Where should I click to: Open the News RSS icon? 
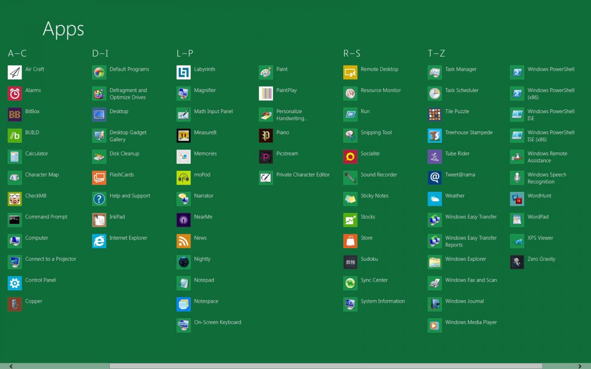(184, 241)
